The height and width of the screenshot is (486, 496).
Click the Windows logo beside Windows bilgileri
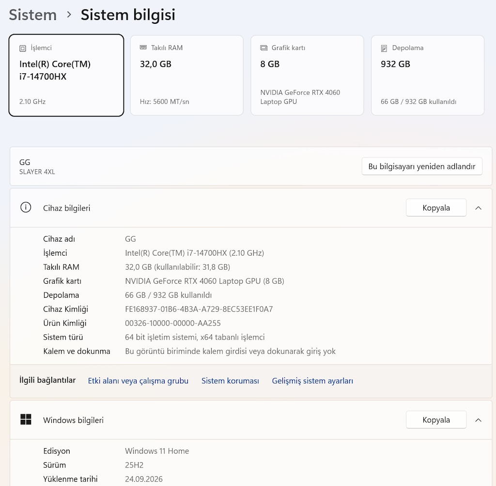(26, 420)
